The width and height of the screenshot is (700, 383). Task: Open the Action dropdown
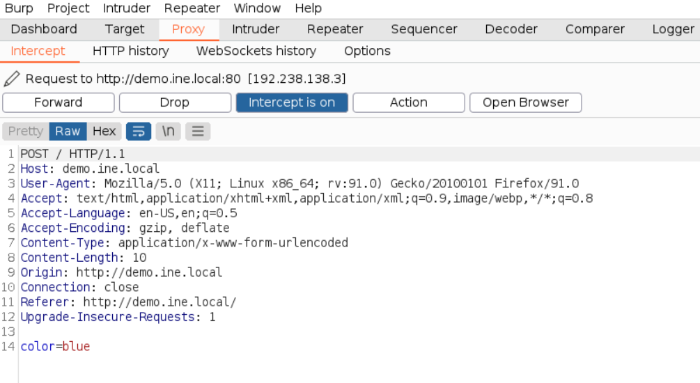(x=409, y=102)
